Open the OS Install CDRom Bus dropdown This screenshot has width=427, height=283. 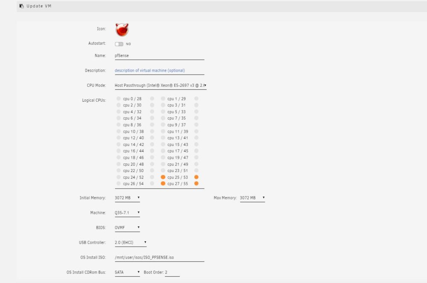(x=127, y=272)
